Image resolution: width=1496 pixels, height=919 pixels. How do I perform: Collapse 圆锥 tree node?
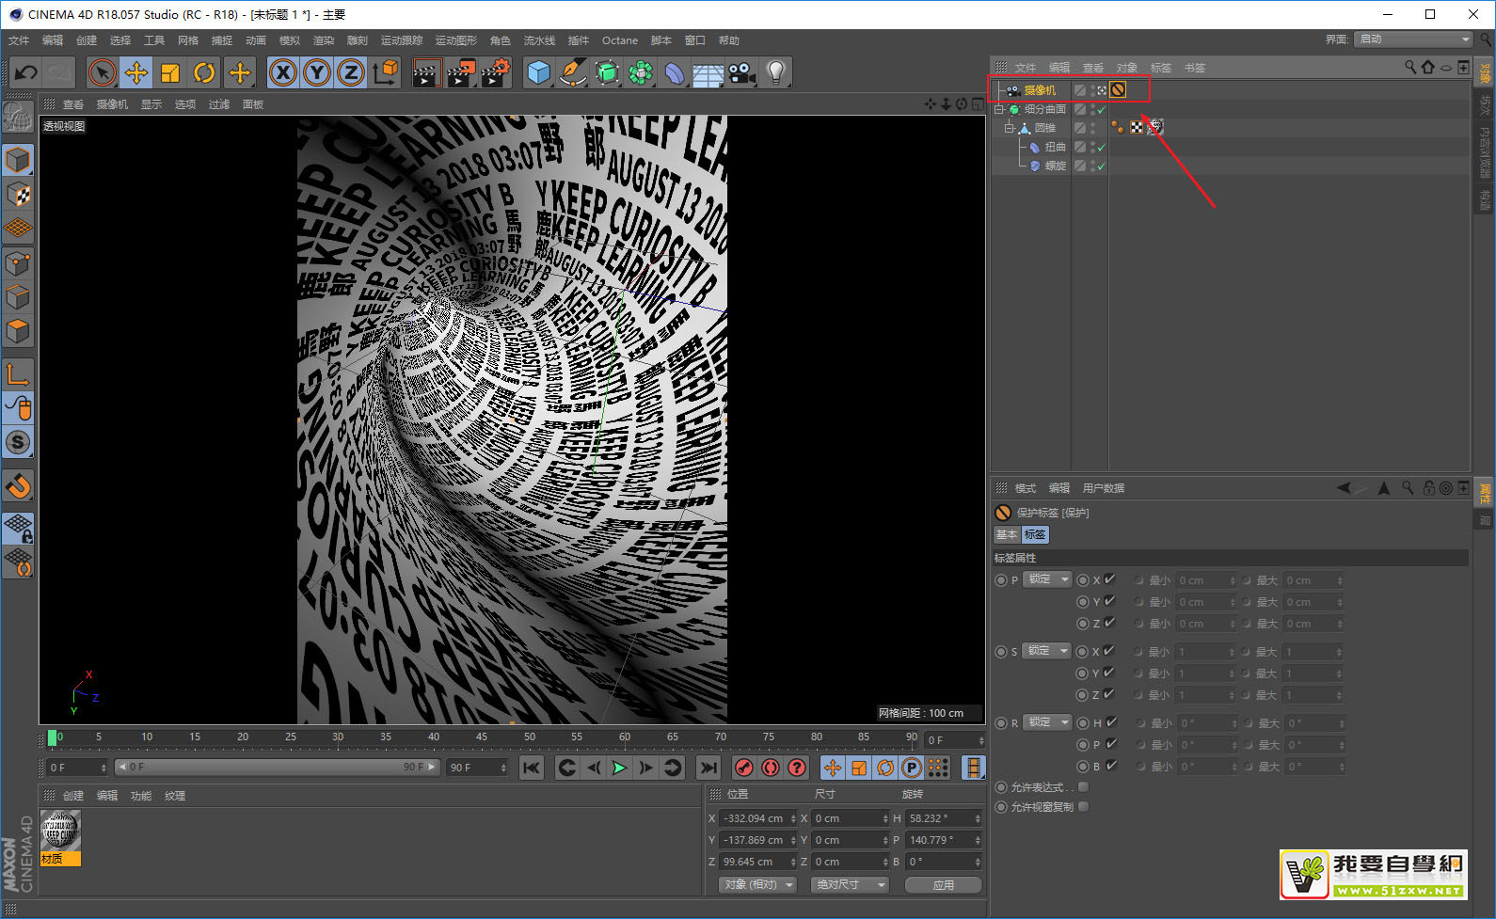point(1010,128)
